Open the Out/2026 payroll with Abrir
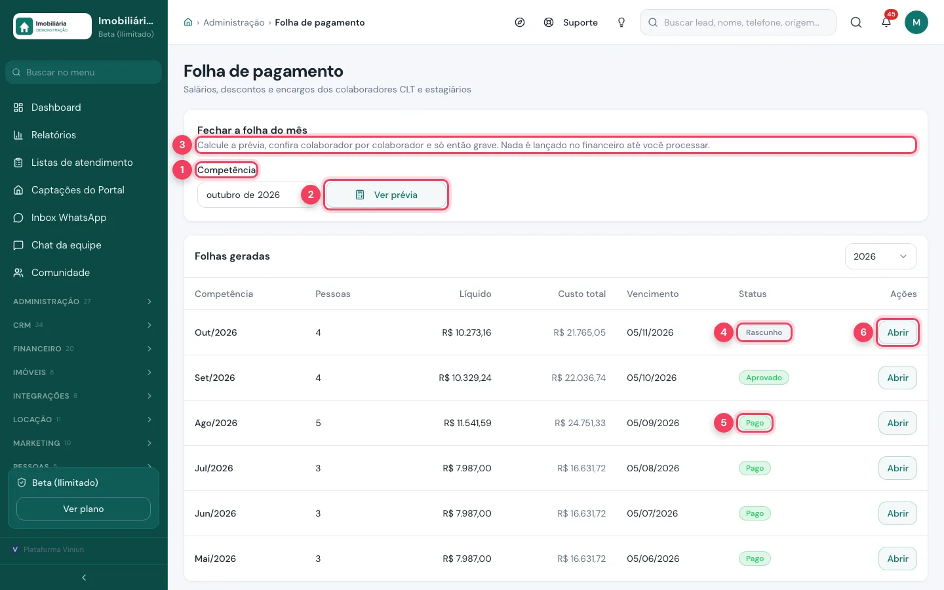 [x=897, y=332]
